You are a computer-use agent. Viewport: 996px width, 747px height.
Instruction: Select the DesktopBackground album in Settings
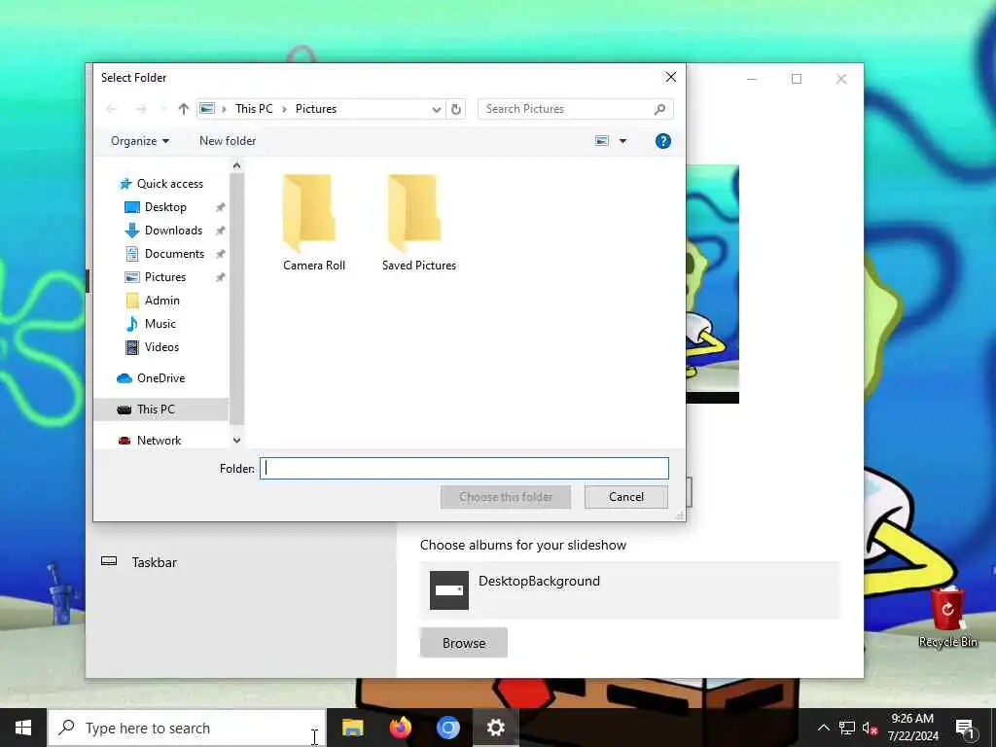[630, 590]
